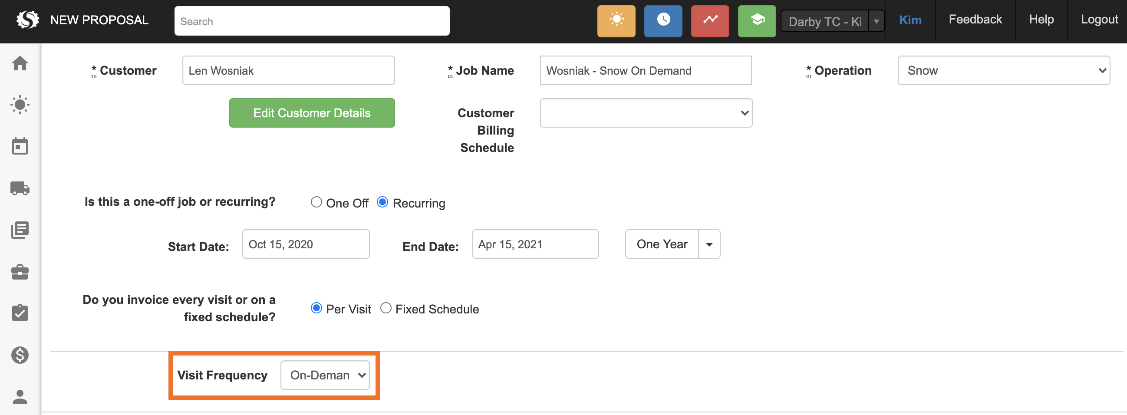This screenshot has width=1127, height=415.
Task: Click the Job Name input field
Action: click(x=646, y=70)
